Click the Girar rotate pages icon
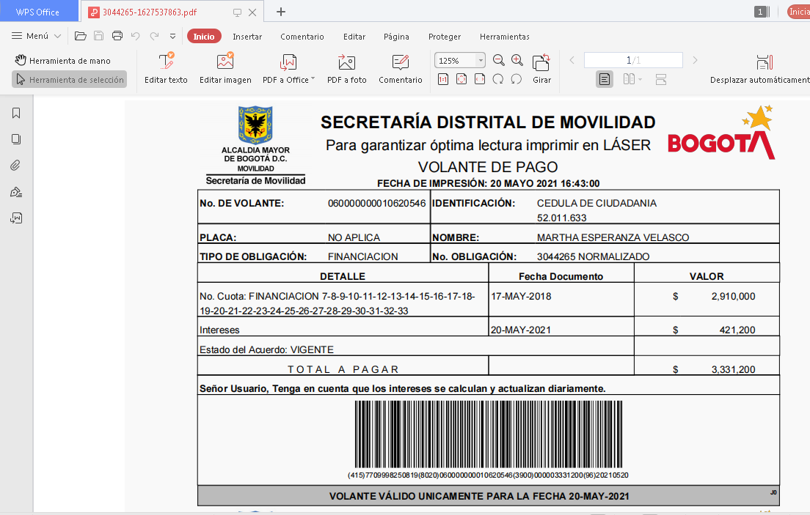 tap(541, 62)
